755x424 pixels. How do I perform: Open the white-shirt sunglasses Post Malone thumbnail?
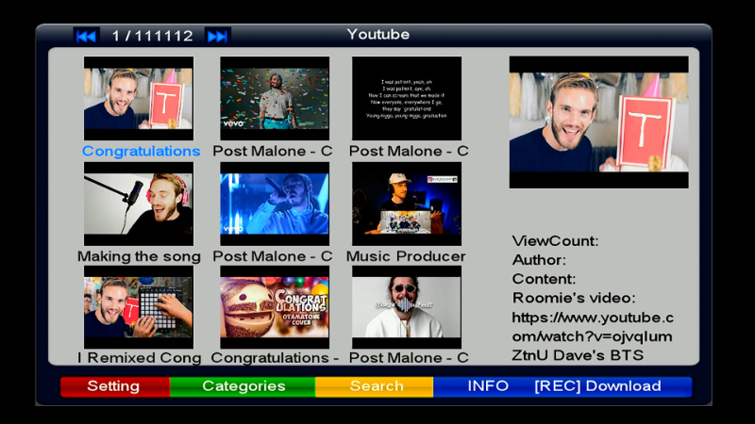click(407, 308)
